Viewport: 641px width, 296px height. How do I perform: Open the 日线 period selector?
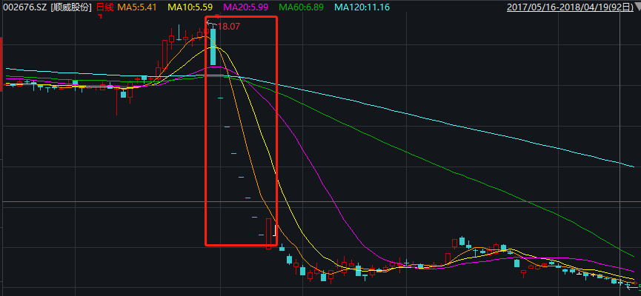pos(104,7)
